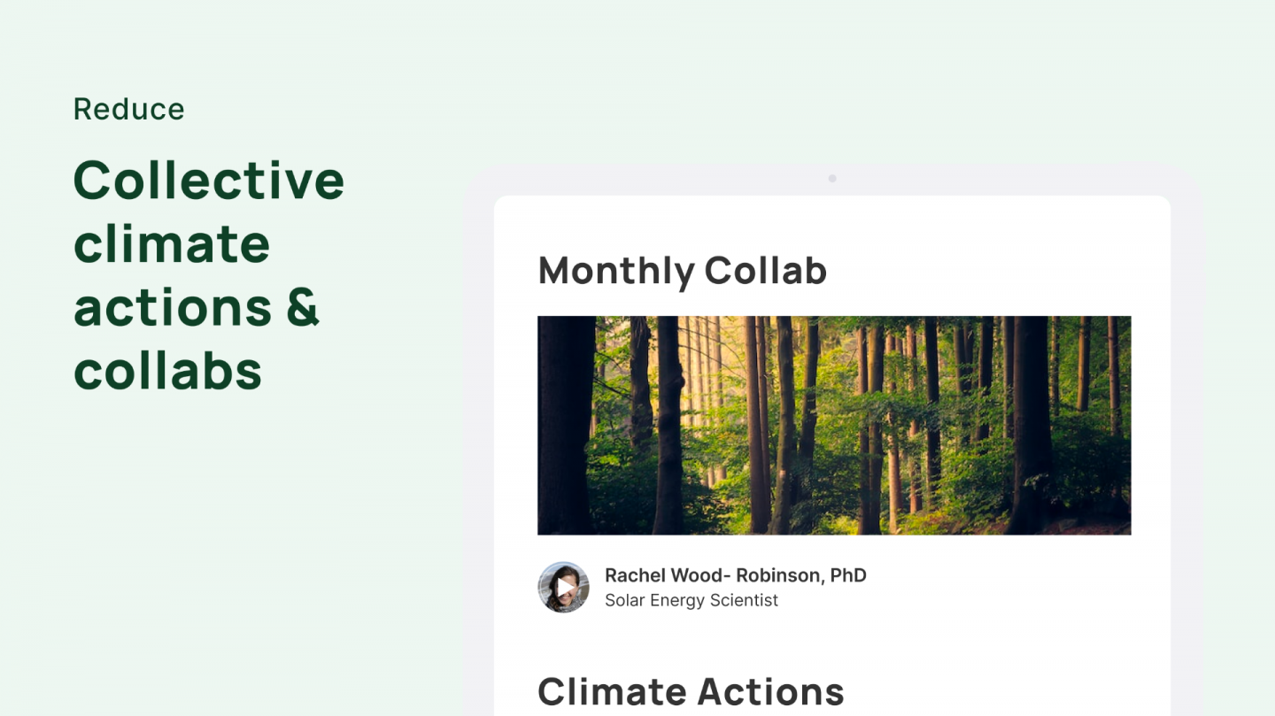Click the Reduce label
Image resolution: width=1275 pixels, height=716 pixels.
coord(128,109)
